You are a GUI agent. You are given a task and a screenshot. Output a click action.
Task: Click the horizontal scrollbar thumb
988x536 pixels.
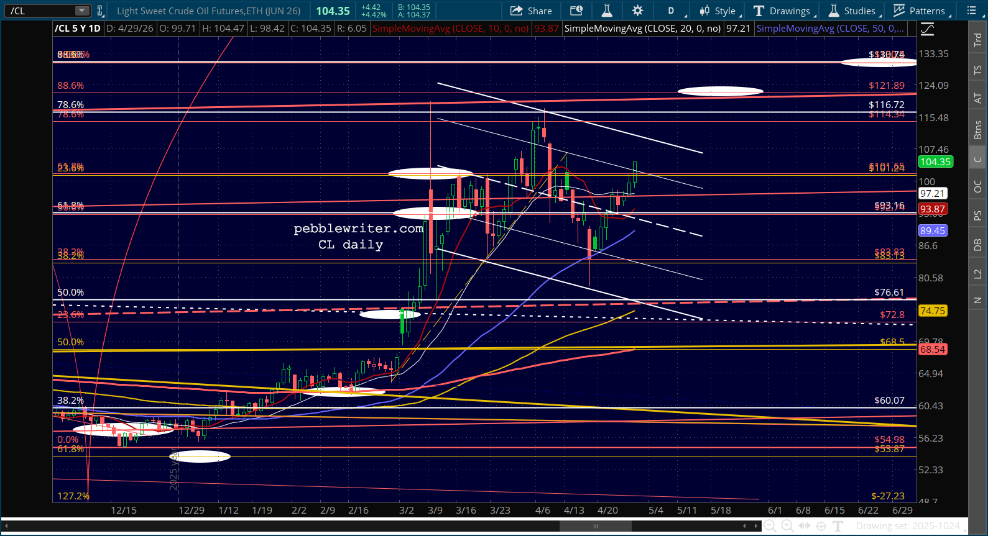click(596, 526)
